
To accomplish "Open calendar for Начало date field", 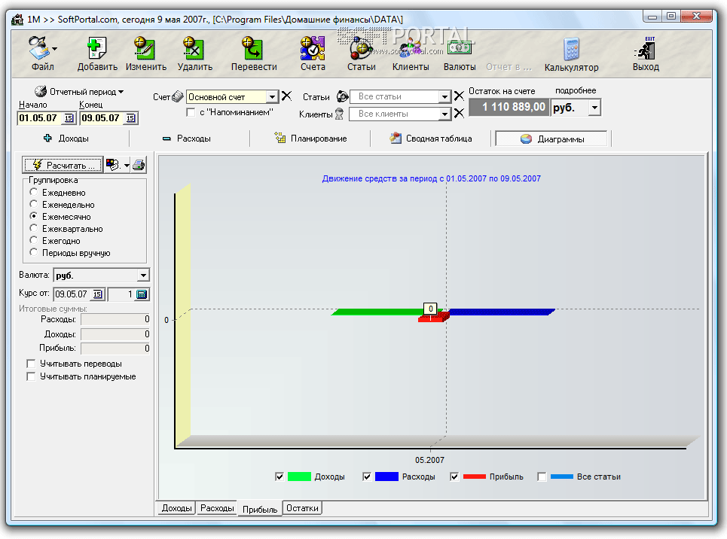I will (69, 118).
